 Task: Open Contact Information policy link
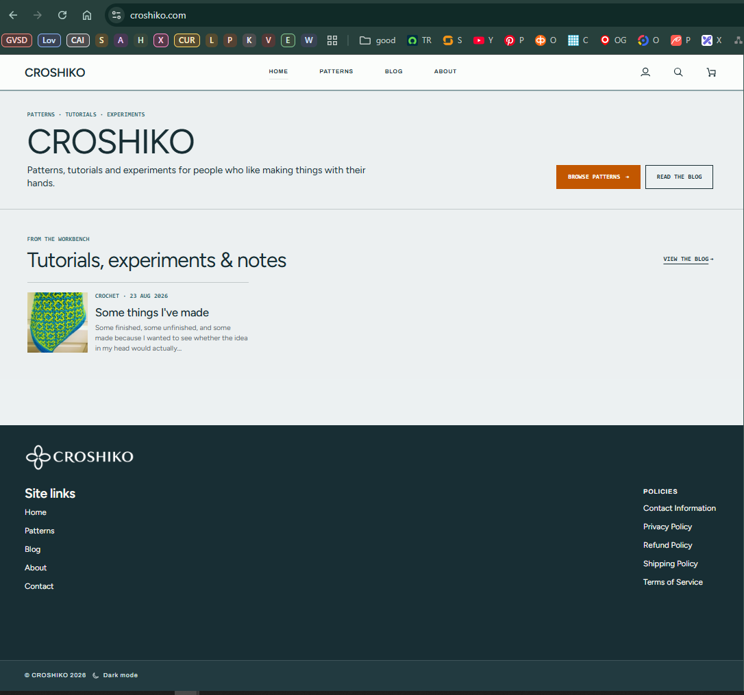pyautogui.click(x=680, y=508)
